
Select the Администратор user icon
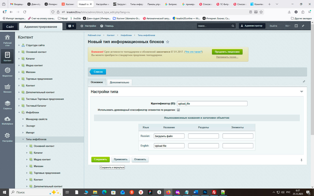point(241,26)
